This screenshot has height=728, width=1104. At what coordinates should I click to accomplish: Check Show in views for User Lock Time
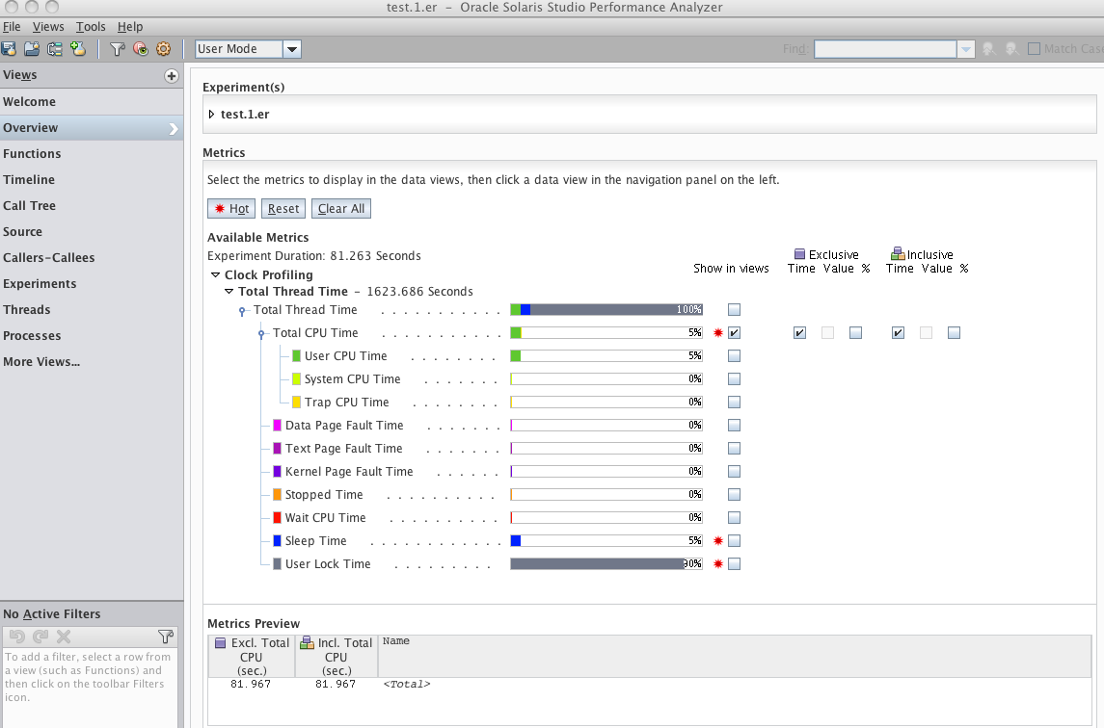735,564
